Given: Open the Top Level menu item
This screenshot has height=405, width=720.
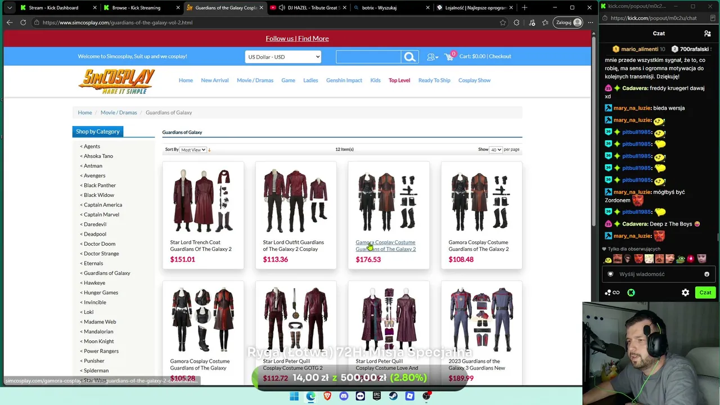Looking at the screenshot, I should click(x=399, y=80).
